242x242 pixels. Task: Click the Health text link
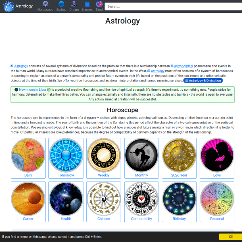click(66, 219)
